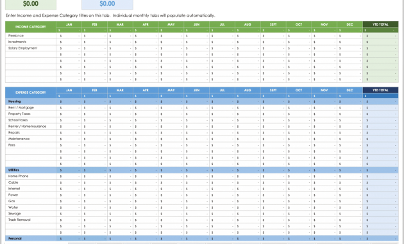Click the OCT header in income table

(299, 24)
